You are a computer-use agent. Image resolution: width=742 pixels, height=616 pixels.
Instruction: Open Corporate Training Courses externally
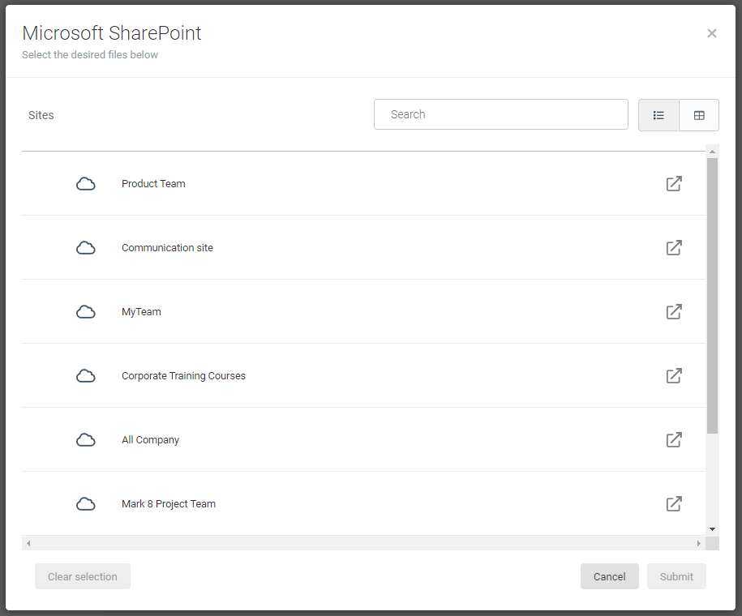coord(673,375)
